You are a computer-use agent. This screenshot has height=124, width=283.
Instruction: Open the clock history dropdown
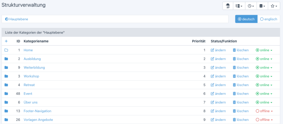pyautogui.click(x=251, y=6)
